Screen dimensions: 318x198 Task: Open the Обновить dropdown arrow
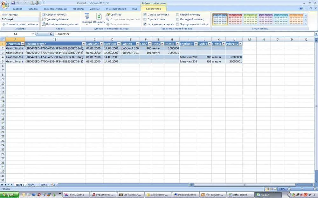tap(99, 25)
